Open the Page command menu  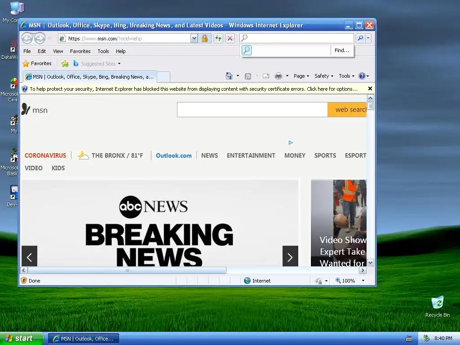click(x=301, y=76)
